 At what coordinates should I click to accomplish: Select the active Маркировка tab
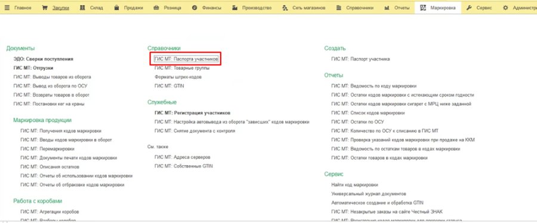pyautogui.click(x=438, y=8)
